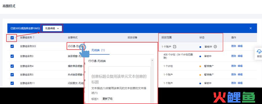Click the edit icon beside 1个账户 in the 创意组名称003 row
Viewport: 262px width, 104px height.
click(x=174, y=47)
